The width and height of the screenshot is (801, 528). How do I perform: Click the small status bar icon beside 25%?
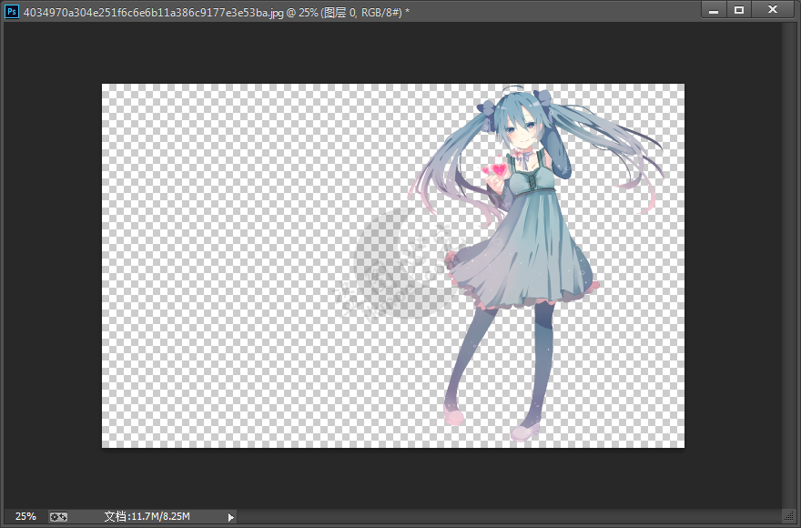pos(58,517)
